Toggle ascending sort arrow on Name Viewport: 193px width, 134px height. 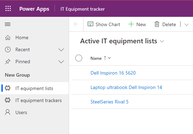(105, 58)
